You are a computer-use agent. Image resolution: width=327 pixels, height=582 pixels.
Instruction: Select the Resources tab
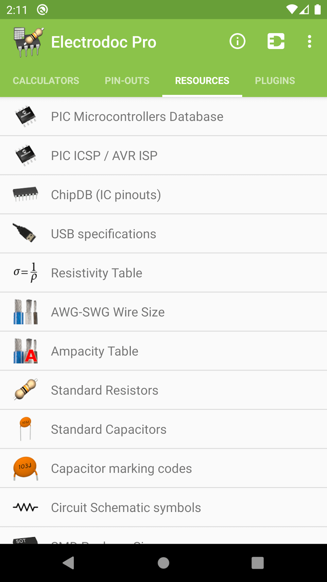click(202, 81)
